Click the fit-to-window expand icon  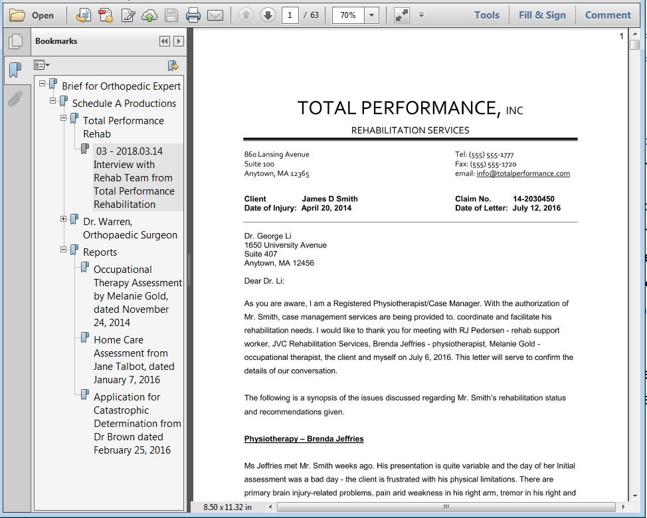point(401,15)
